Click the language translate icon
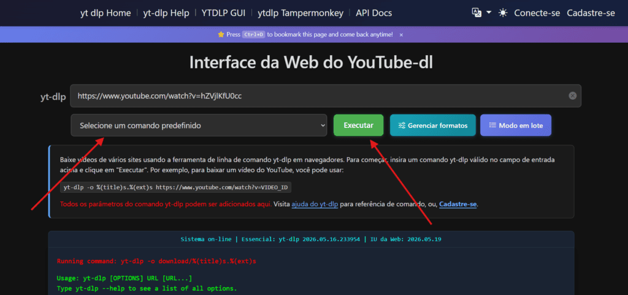The image size is (628, 295). pyautogui.click(x=477, y=13)
